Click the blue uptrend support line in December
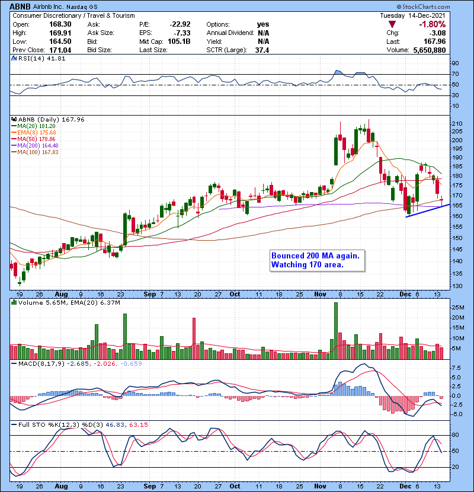This screenshot has width=474, height=492. coord(428,210)
